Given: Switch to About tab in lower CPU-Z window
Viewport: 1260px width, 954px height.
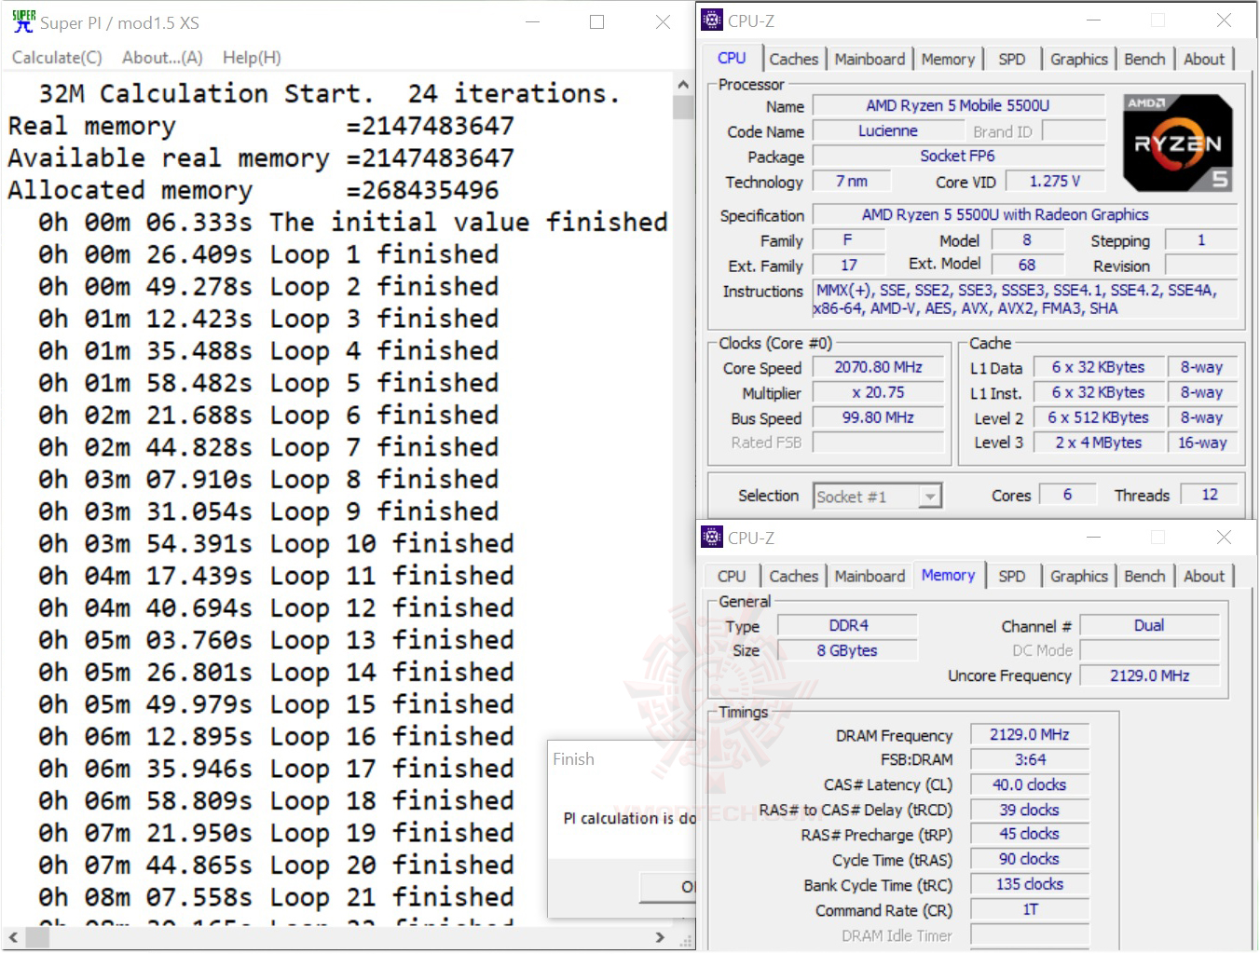Looking at the screenshot, I should (x=1204, y=576).
